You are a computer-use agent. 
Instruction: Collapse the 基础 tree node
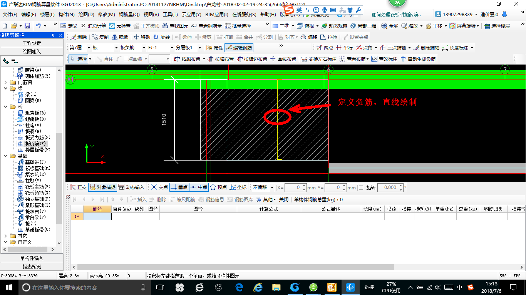(x=6, y=156)
